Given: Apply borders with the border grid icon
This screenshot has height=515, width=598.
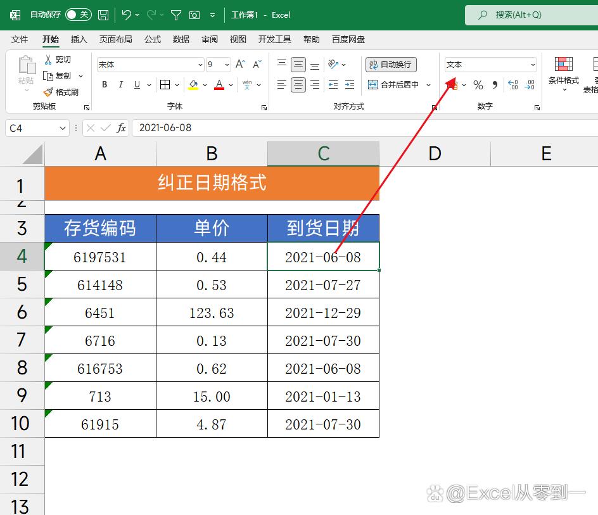Looking at the screenshot, I should click(x=165, y=85).
